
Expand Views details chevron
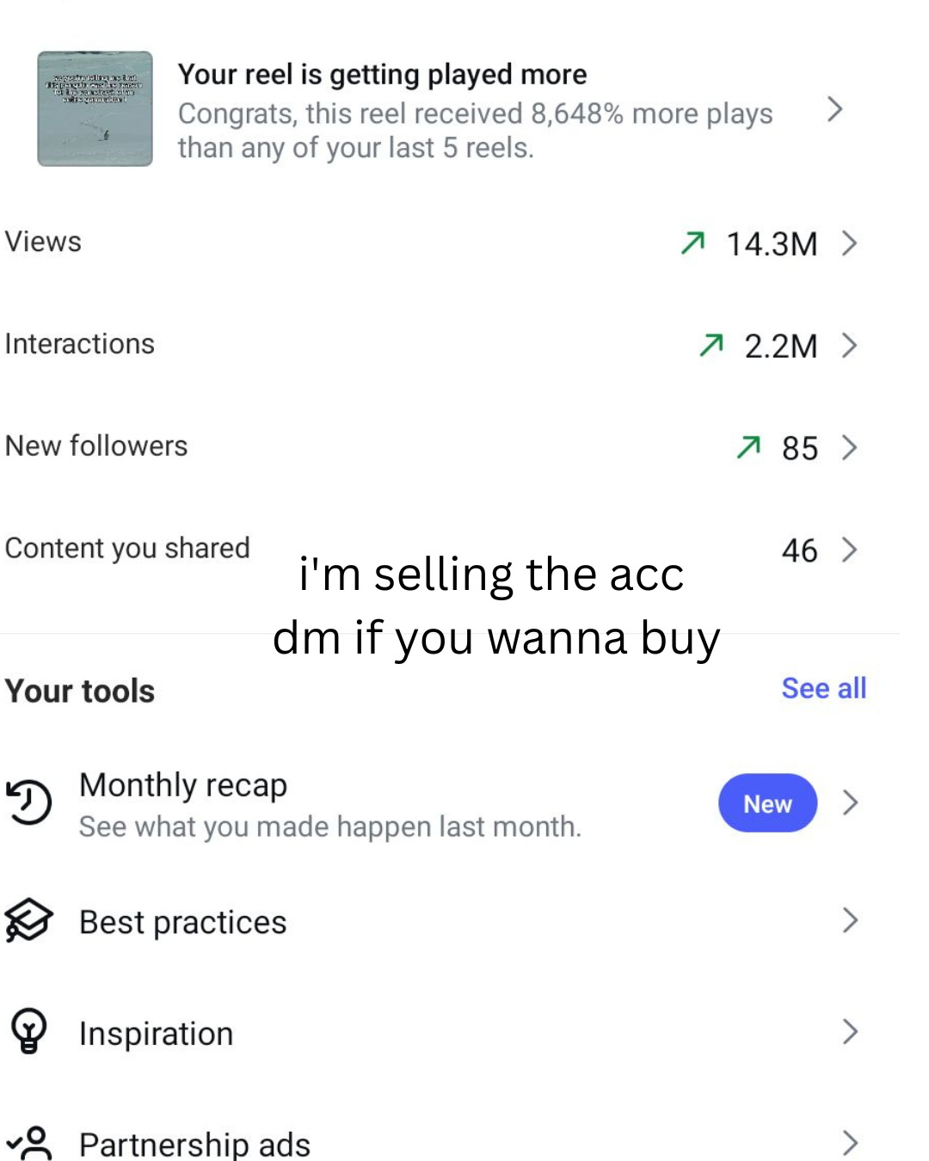point(850,243)
